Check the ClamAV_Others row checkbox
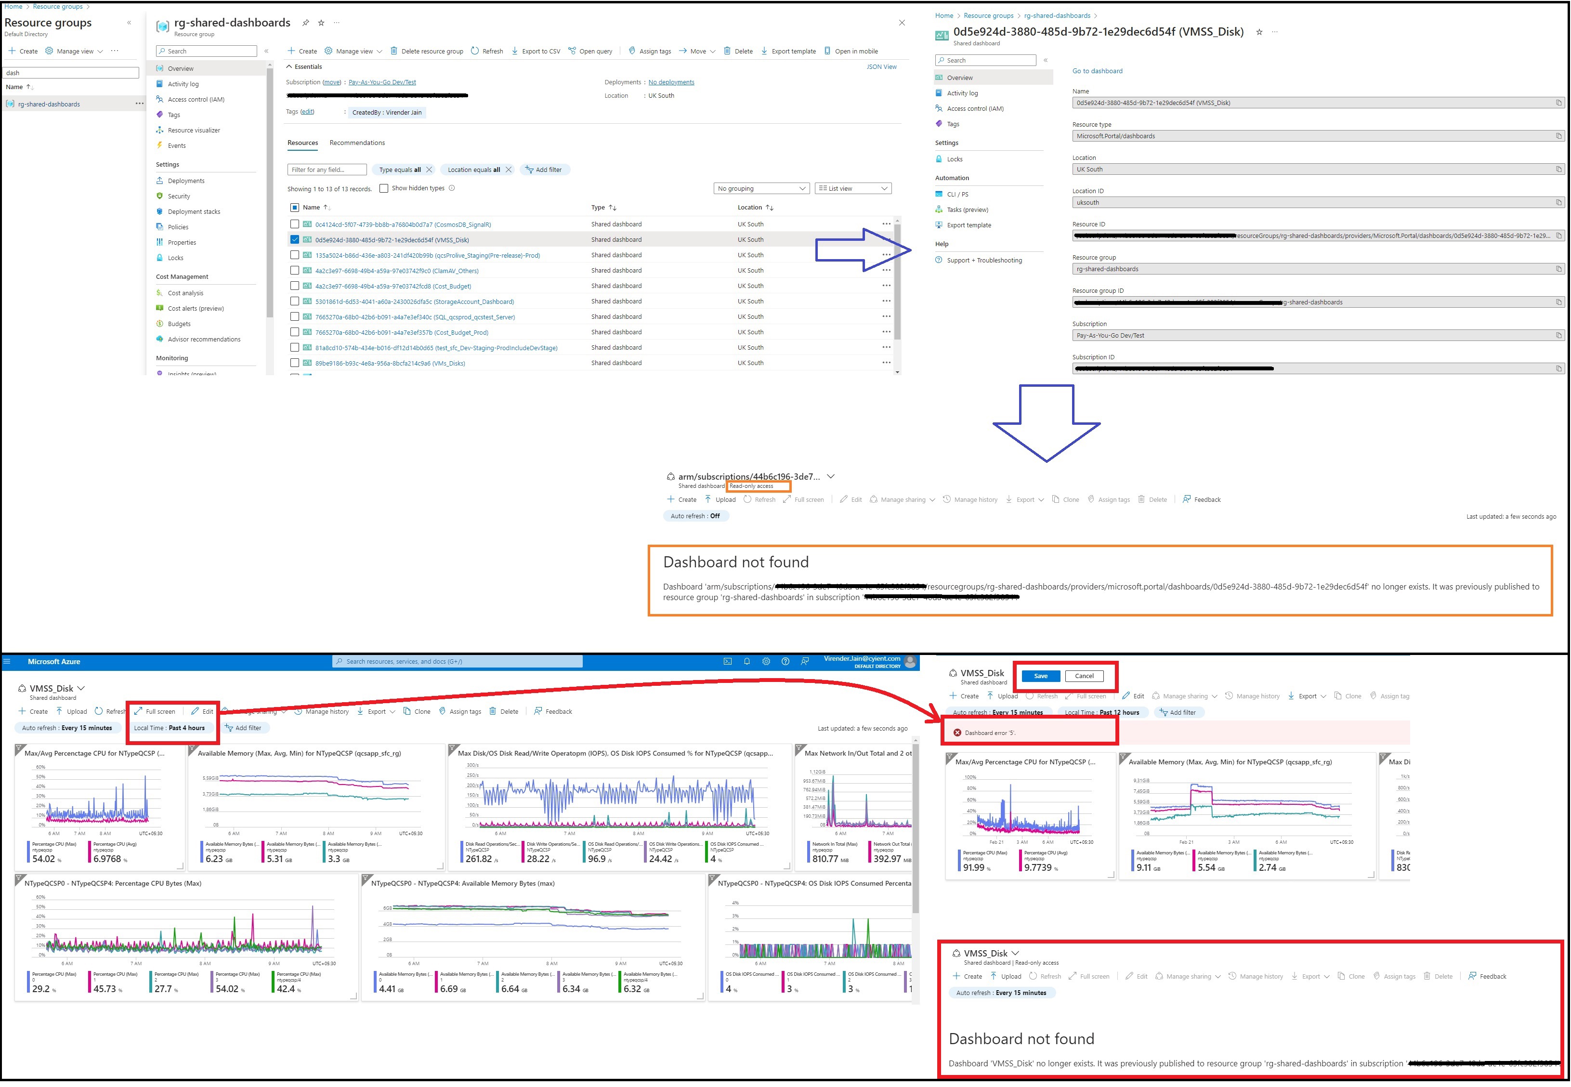The height and width of the screenshot is (1087, 1571). pos(294,271)
